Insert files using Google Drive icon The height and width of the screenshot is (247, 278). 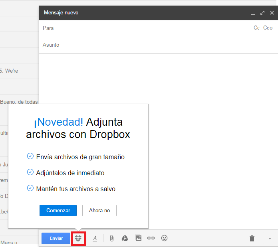(125, 238)
